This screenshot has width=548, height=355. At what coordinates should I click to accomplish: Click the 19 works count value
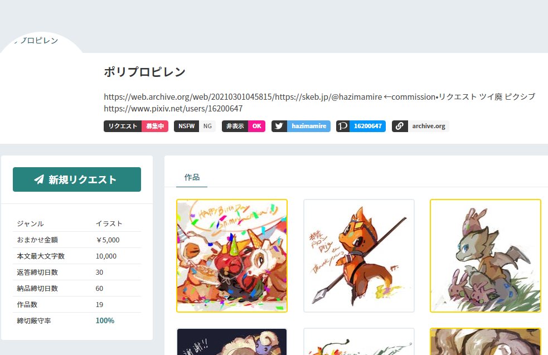point(99,305)
